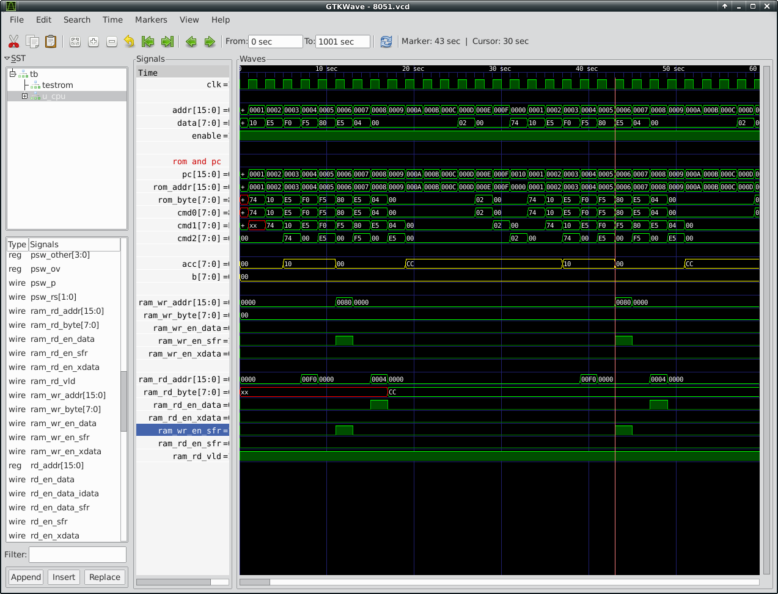This screenshot has height=594, width=778.
Task: Zoom in using the plus icon
Action: point(94,42)
